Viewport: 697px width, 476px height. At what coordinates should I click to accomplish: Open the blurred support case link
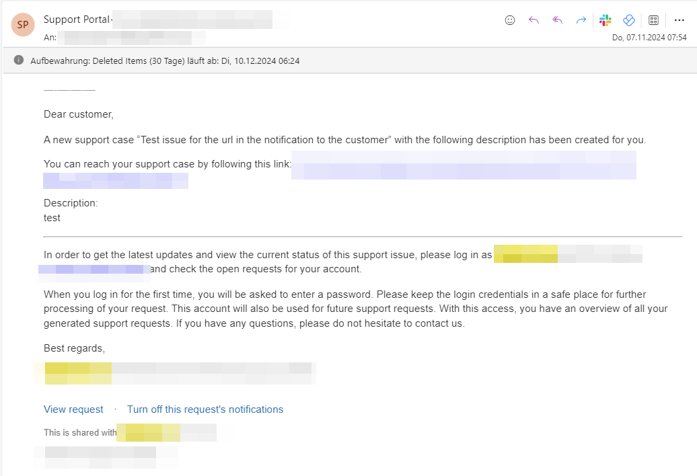pyautogui.click(x=464, y=165)
